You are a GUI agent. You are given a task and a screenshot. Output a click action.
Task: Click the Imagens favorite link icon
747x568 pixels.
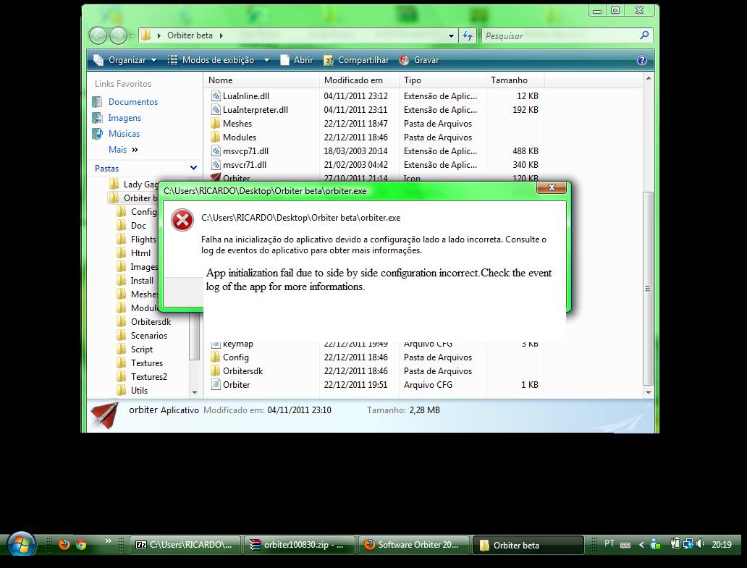97,118
